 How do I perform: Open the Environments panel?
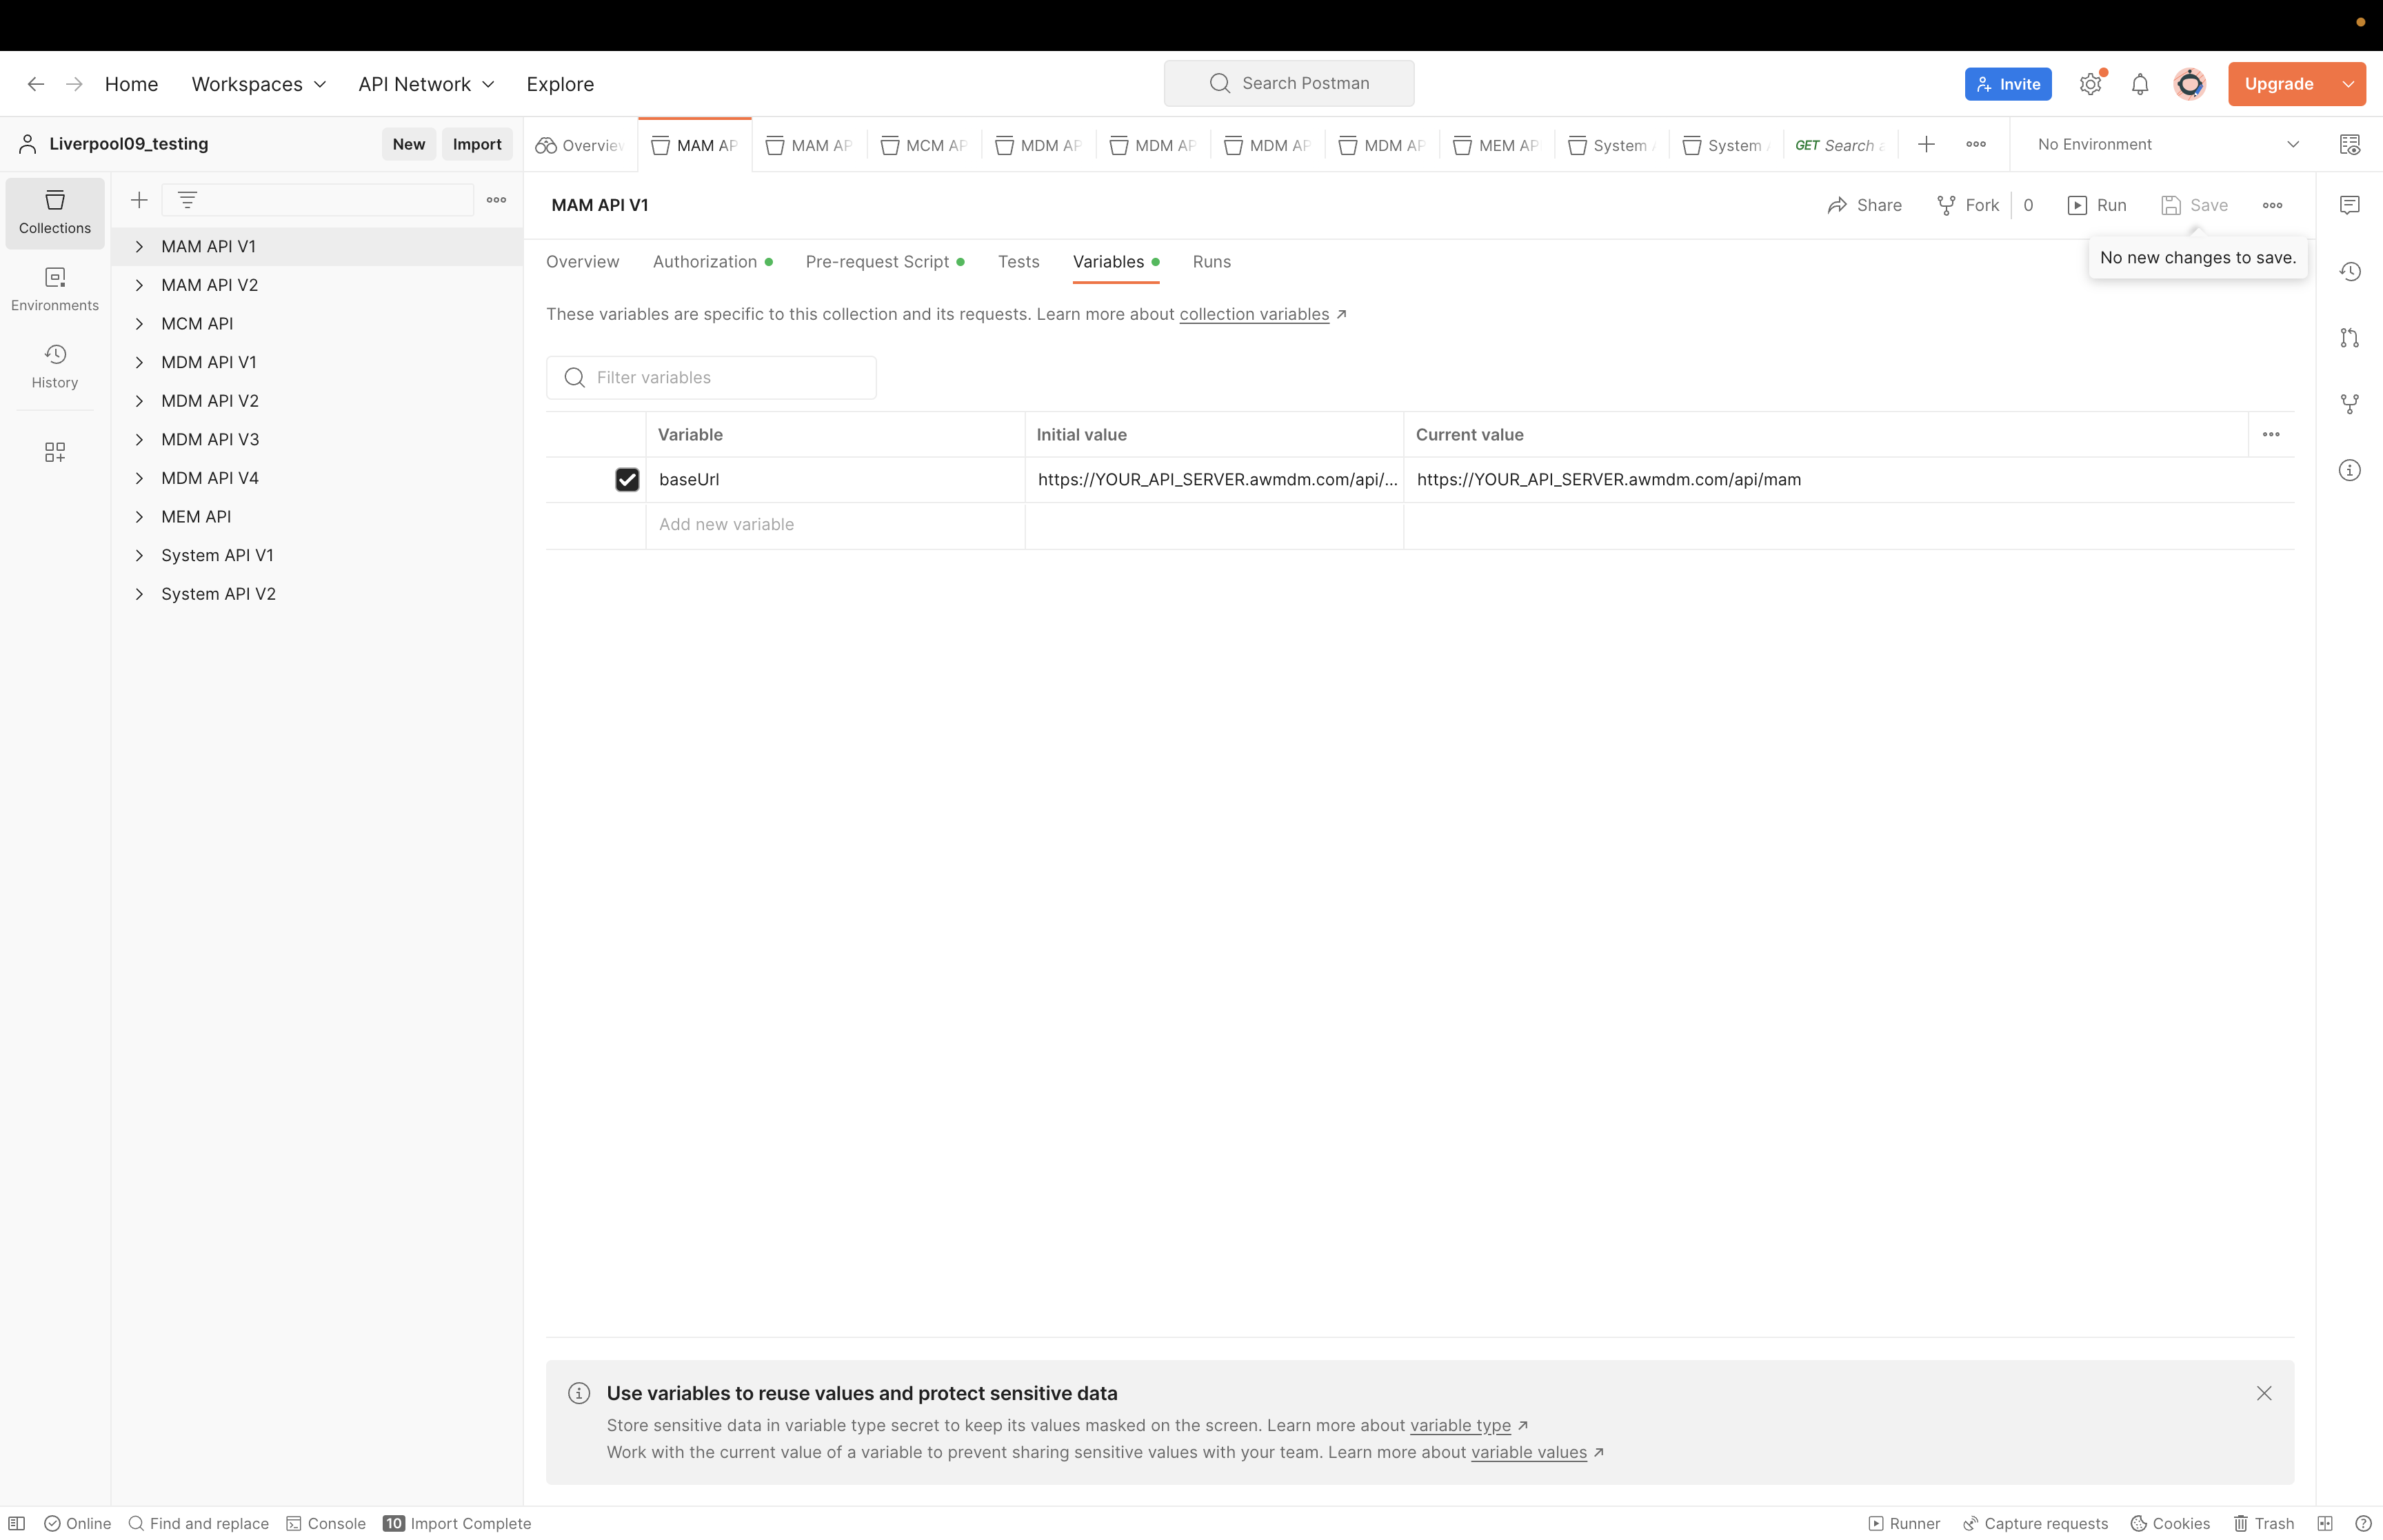[x=54, y=289]
